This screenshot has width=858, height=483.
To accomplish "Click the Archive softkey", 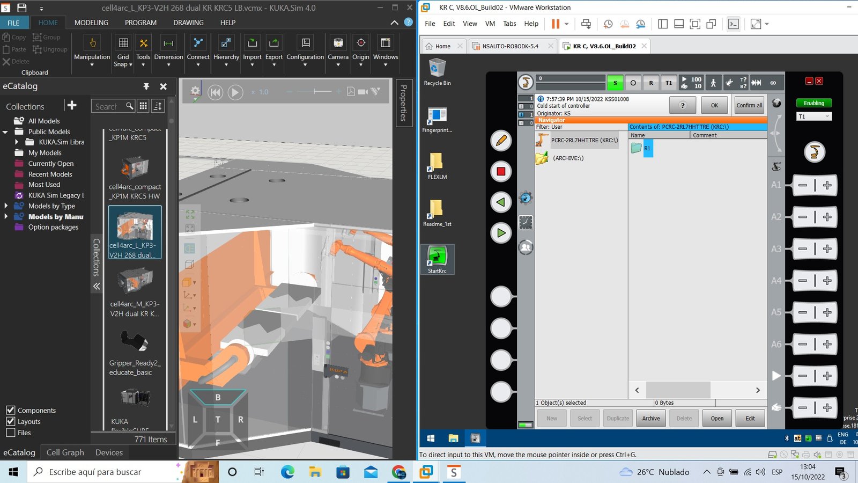I will click(651, 419).
